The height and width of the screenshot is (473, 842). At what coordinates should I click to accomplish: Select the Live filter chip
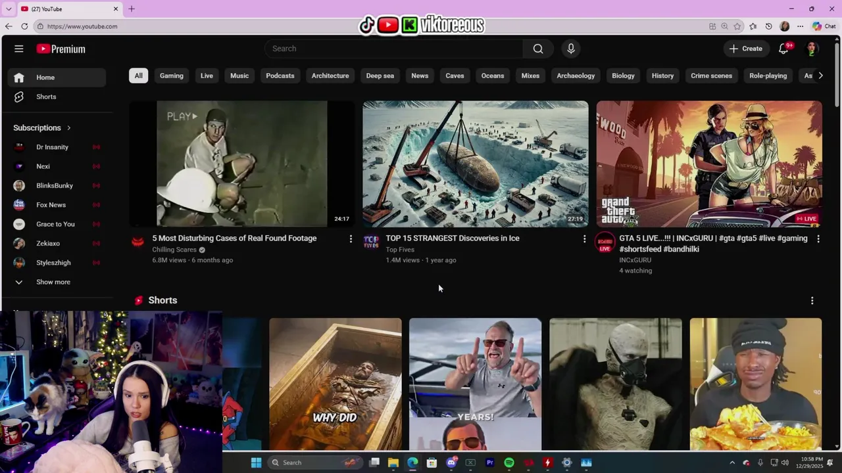(207, 76)
